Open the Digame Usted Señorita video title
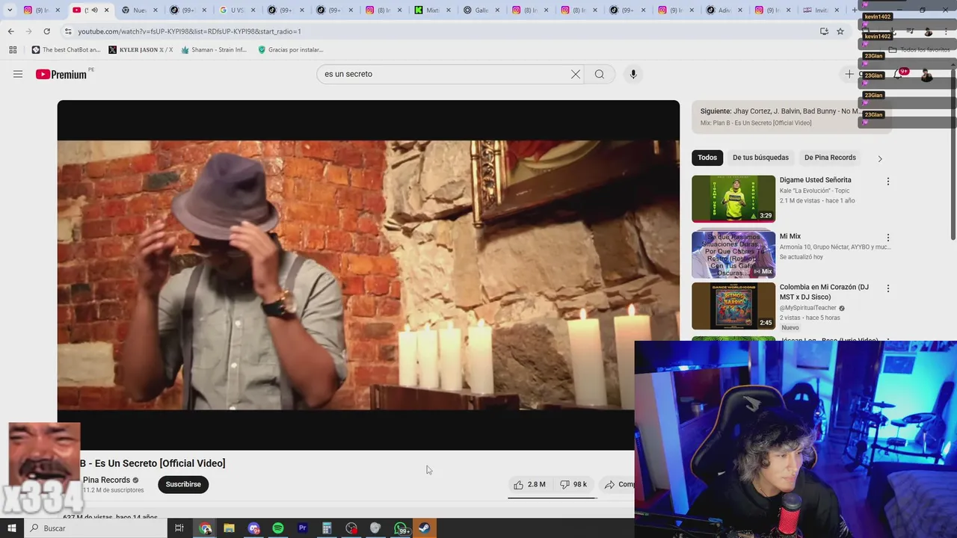Screen dimensions: 957x538 click(815, 180)
